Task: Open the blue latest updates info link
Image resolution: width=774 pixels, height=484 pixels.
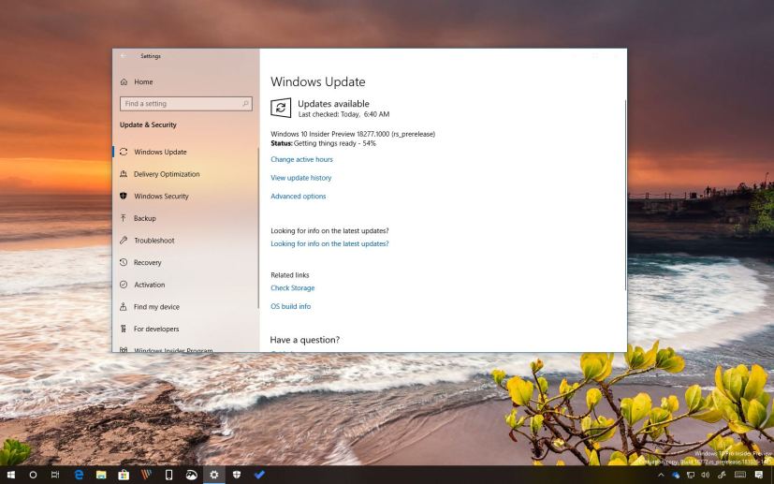Action: point(329,243)
